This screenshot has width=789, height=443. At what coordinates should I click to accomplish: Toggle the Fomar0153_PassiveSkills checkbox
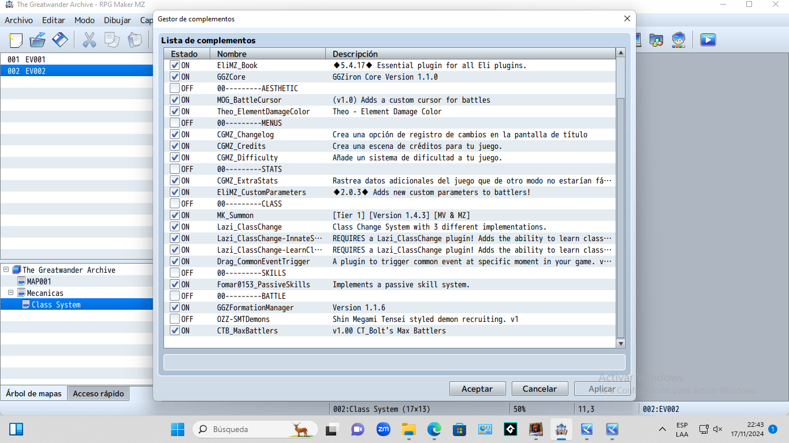(174, 284)
